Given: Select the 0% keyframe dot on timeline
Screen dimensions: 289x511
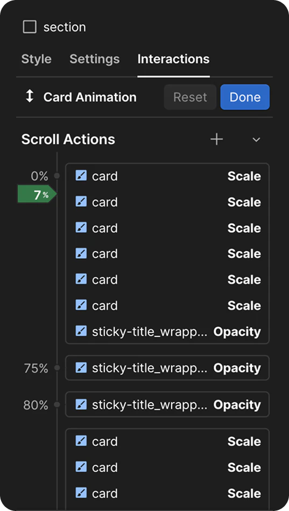Looking at the screenshot, I should (x=57, y=176).
